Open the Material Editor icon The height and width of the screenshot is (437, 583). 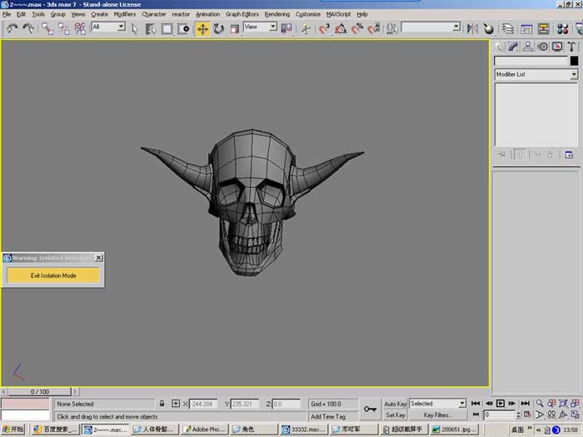click(562, 28)
